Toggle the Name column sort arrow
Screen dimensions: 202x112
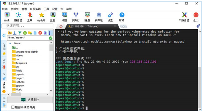tap(10, 43)
